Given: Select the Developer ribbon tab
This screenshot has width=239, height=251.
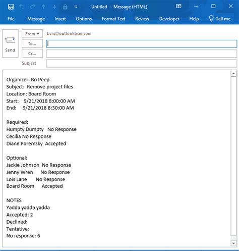Looking at the screenshot, I should pyautogui.click(x=169, y=19).
